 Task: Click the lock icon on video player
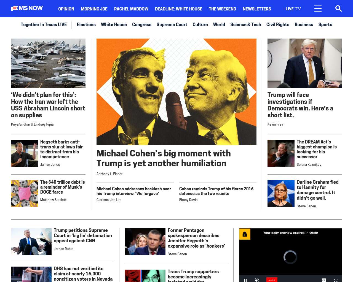click(245, 234)
